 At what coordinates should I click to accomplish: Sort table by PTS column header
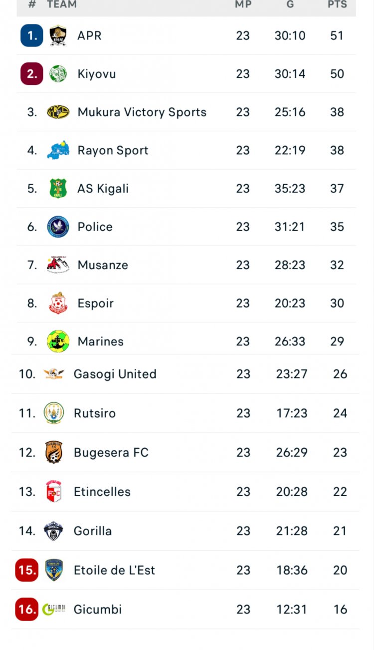(337, 4)
